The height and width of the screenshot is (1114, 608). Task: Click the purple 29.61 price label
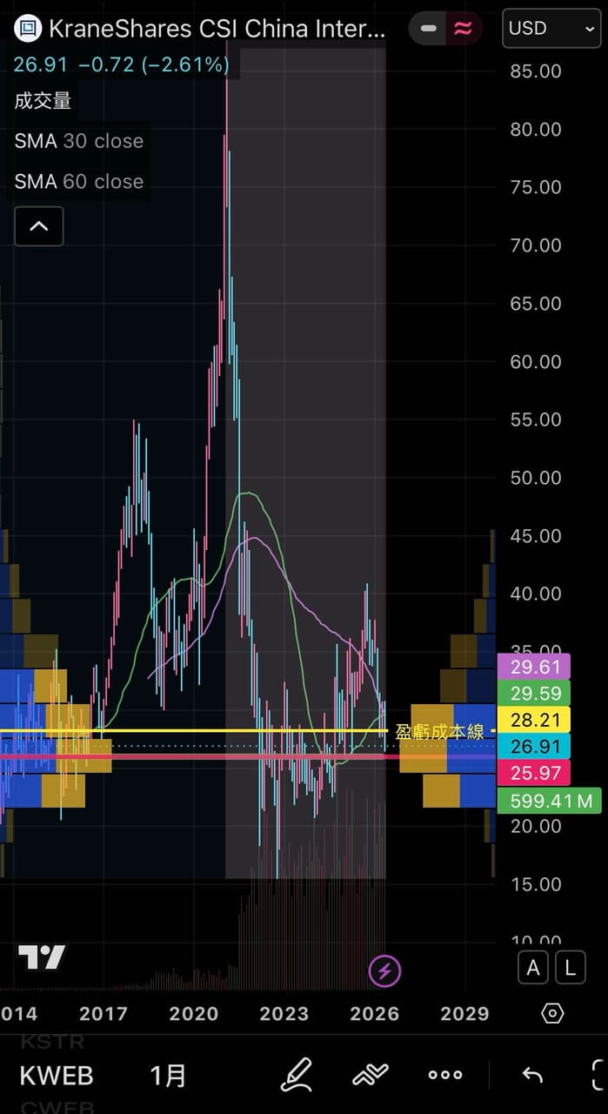[532, 667]
